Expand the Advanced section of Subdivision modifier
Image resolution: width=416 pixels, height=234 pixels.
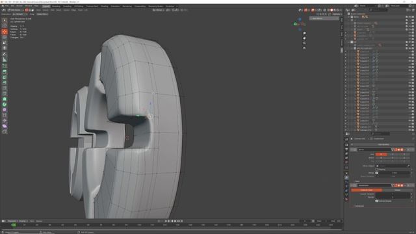pos(359,206)
